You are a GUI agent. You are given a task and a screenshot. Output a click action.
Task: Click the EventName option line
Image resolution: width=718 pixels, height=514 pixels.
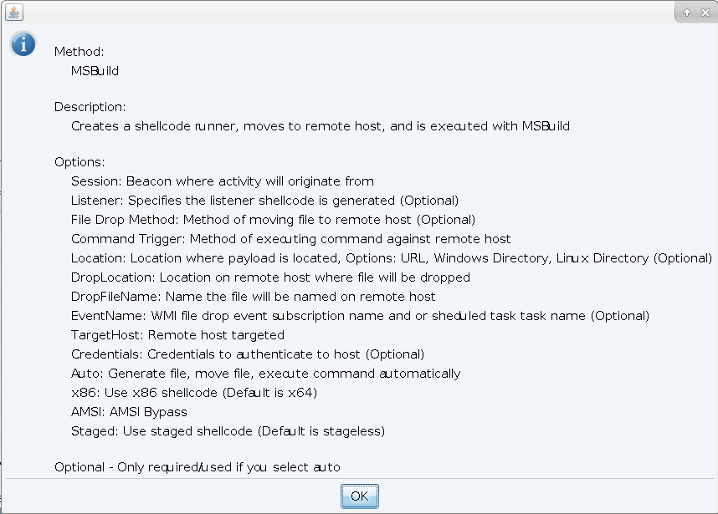coord(360,316)
